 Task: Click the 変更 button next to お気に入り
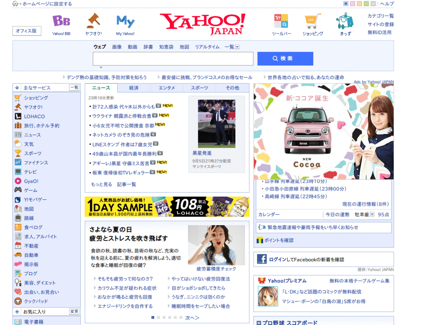pyautogui.click(x=74, y=311)
